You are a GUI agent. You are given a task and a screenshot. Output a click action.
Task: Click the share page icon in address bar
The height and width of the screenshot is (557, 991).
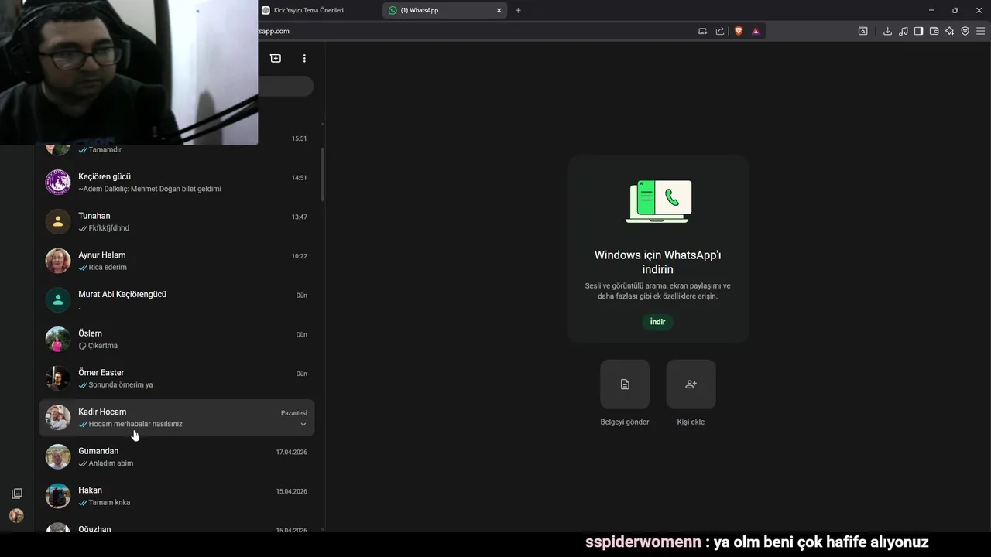(x=720, y=31)
